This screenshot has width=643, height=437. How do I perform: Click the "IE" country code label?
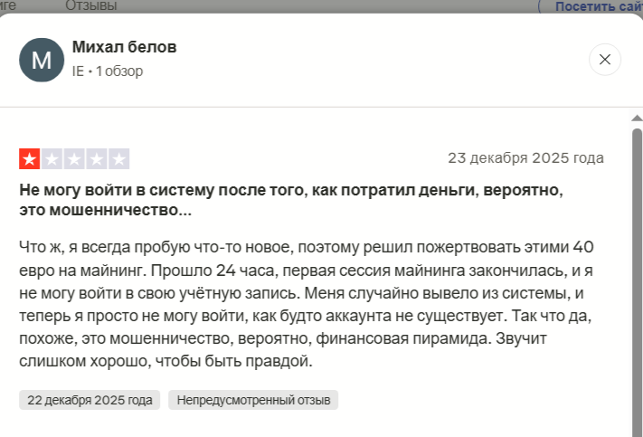point(78,71)
